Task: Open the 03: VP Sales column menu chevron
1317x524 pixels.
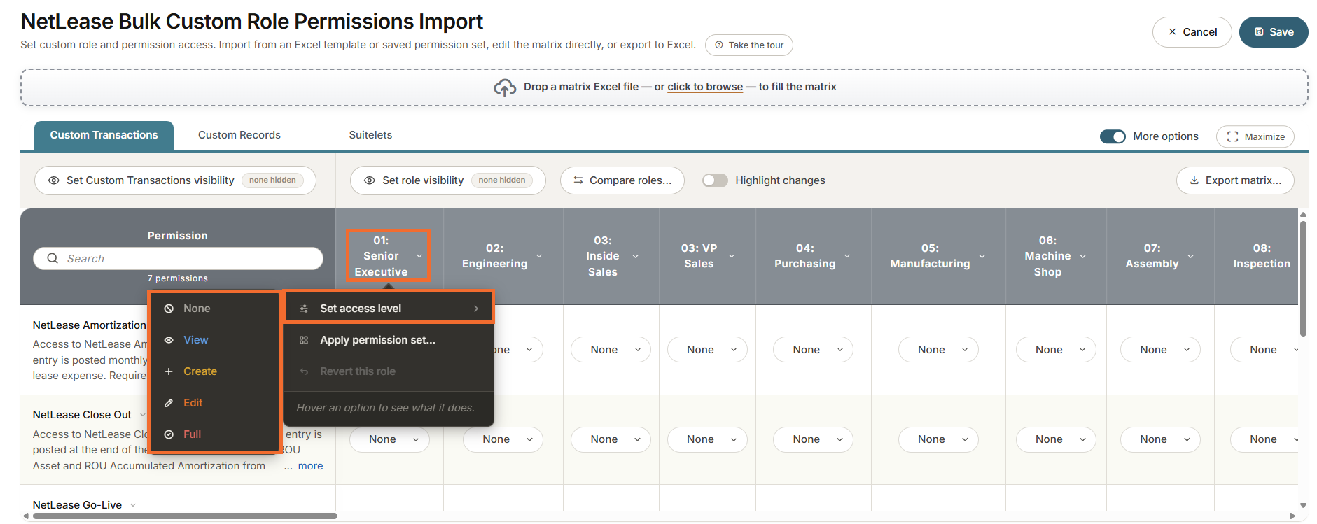Action: (x=732, y=256)
